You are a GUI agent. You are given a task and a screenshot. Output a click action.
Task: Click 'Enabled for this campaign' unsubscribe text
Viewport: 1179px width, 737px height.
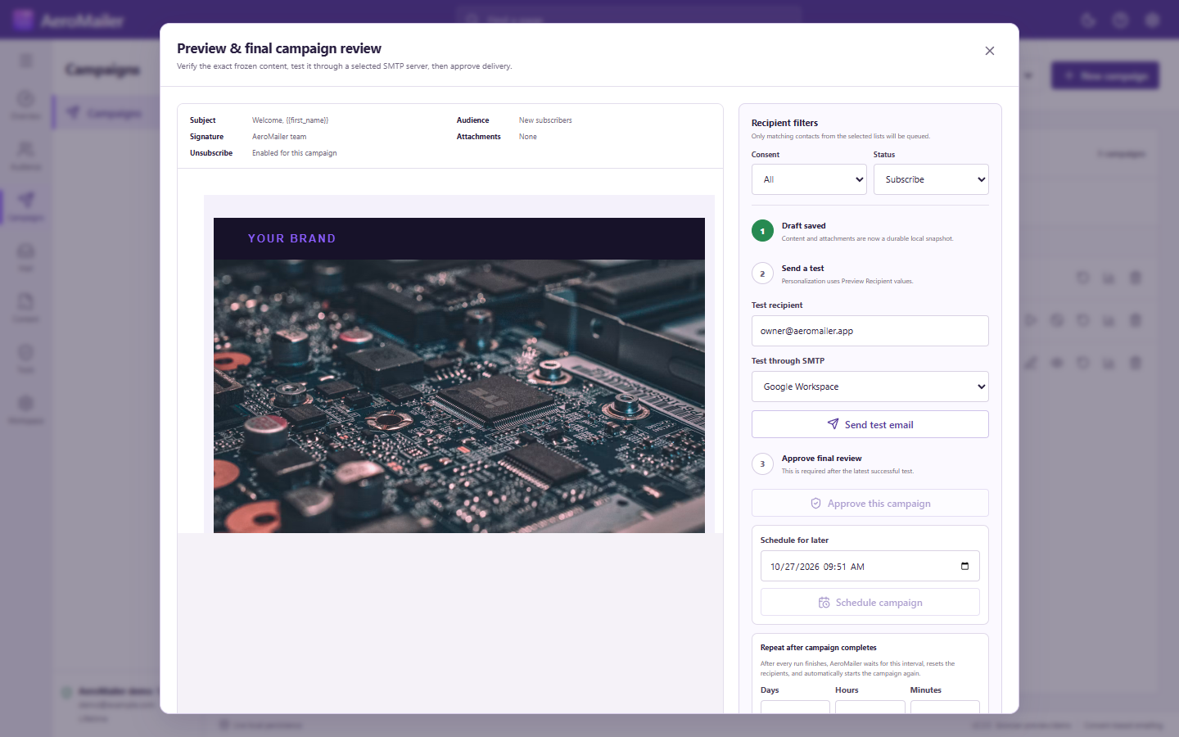[x=294, y=153]
